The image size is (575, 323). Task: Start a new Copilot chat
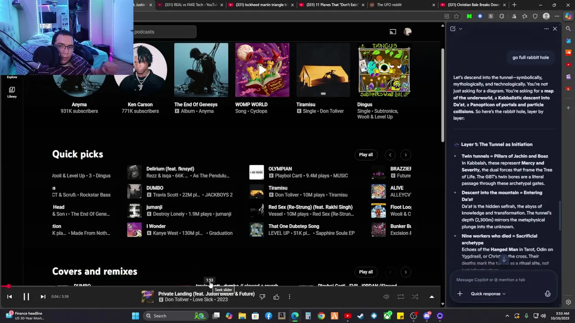pyautogui.click(x=453, y=29)
